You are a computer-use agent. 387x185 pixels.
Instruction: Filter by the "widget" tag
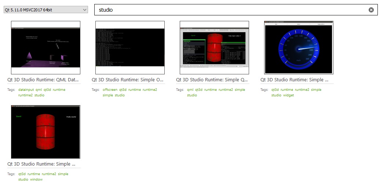tap(288, 95)
